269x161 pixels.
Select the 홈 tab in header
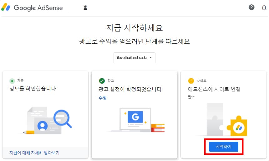pos(85,7)
